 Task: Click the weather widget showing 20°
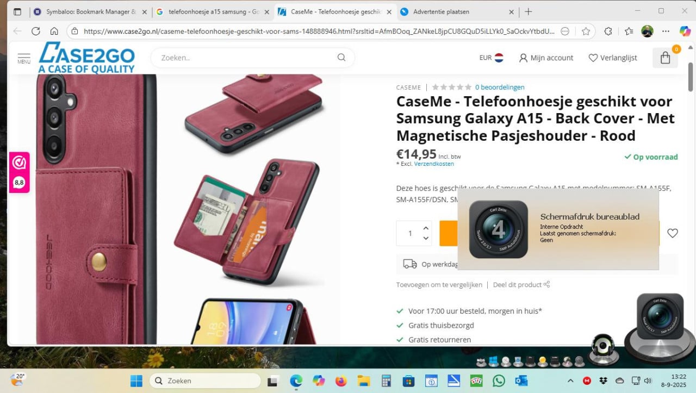pos(18,380)
